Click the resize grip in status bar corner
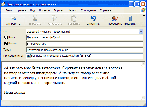 [x=145, y=105]
